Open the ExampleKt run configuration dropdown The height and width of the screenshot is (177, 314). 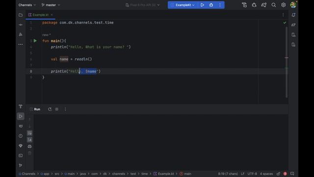pos(183,5)
